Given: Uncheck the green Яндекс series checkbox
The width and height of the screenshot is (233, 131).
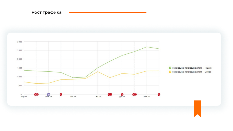Looking at the screenshot, I should [x=170, y=68].
